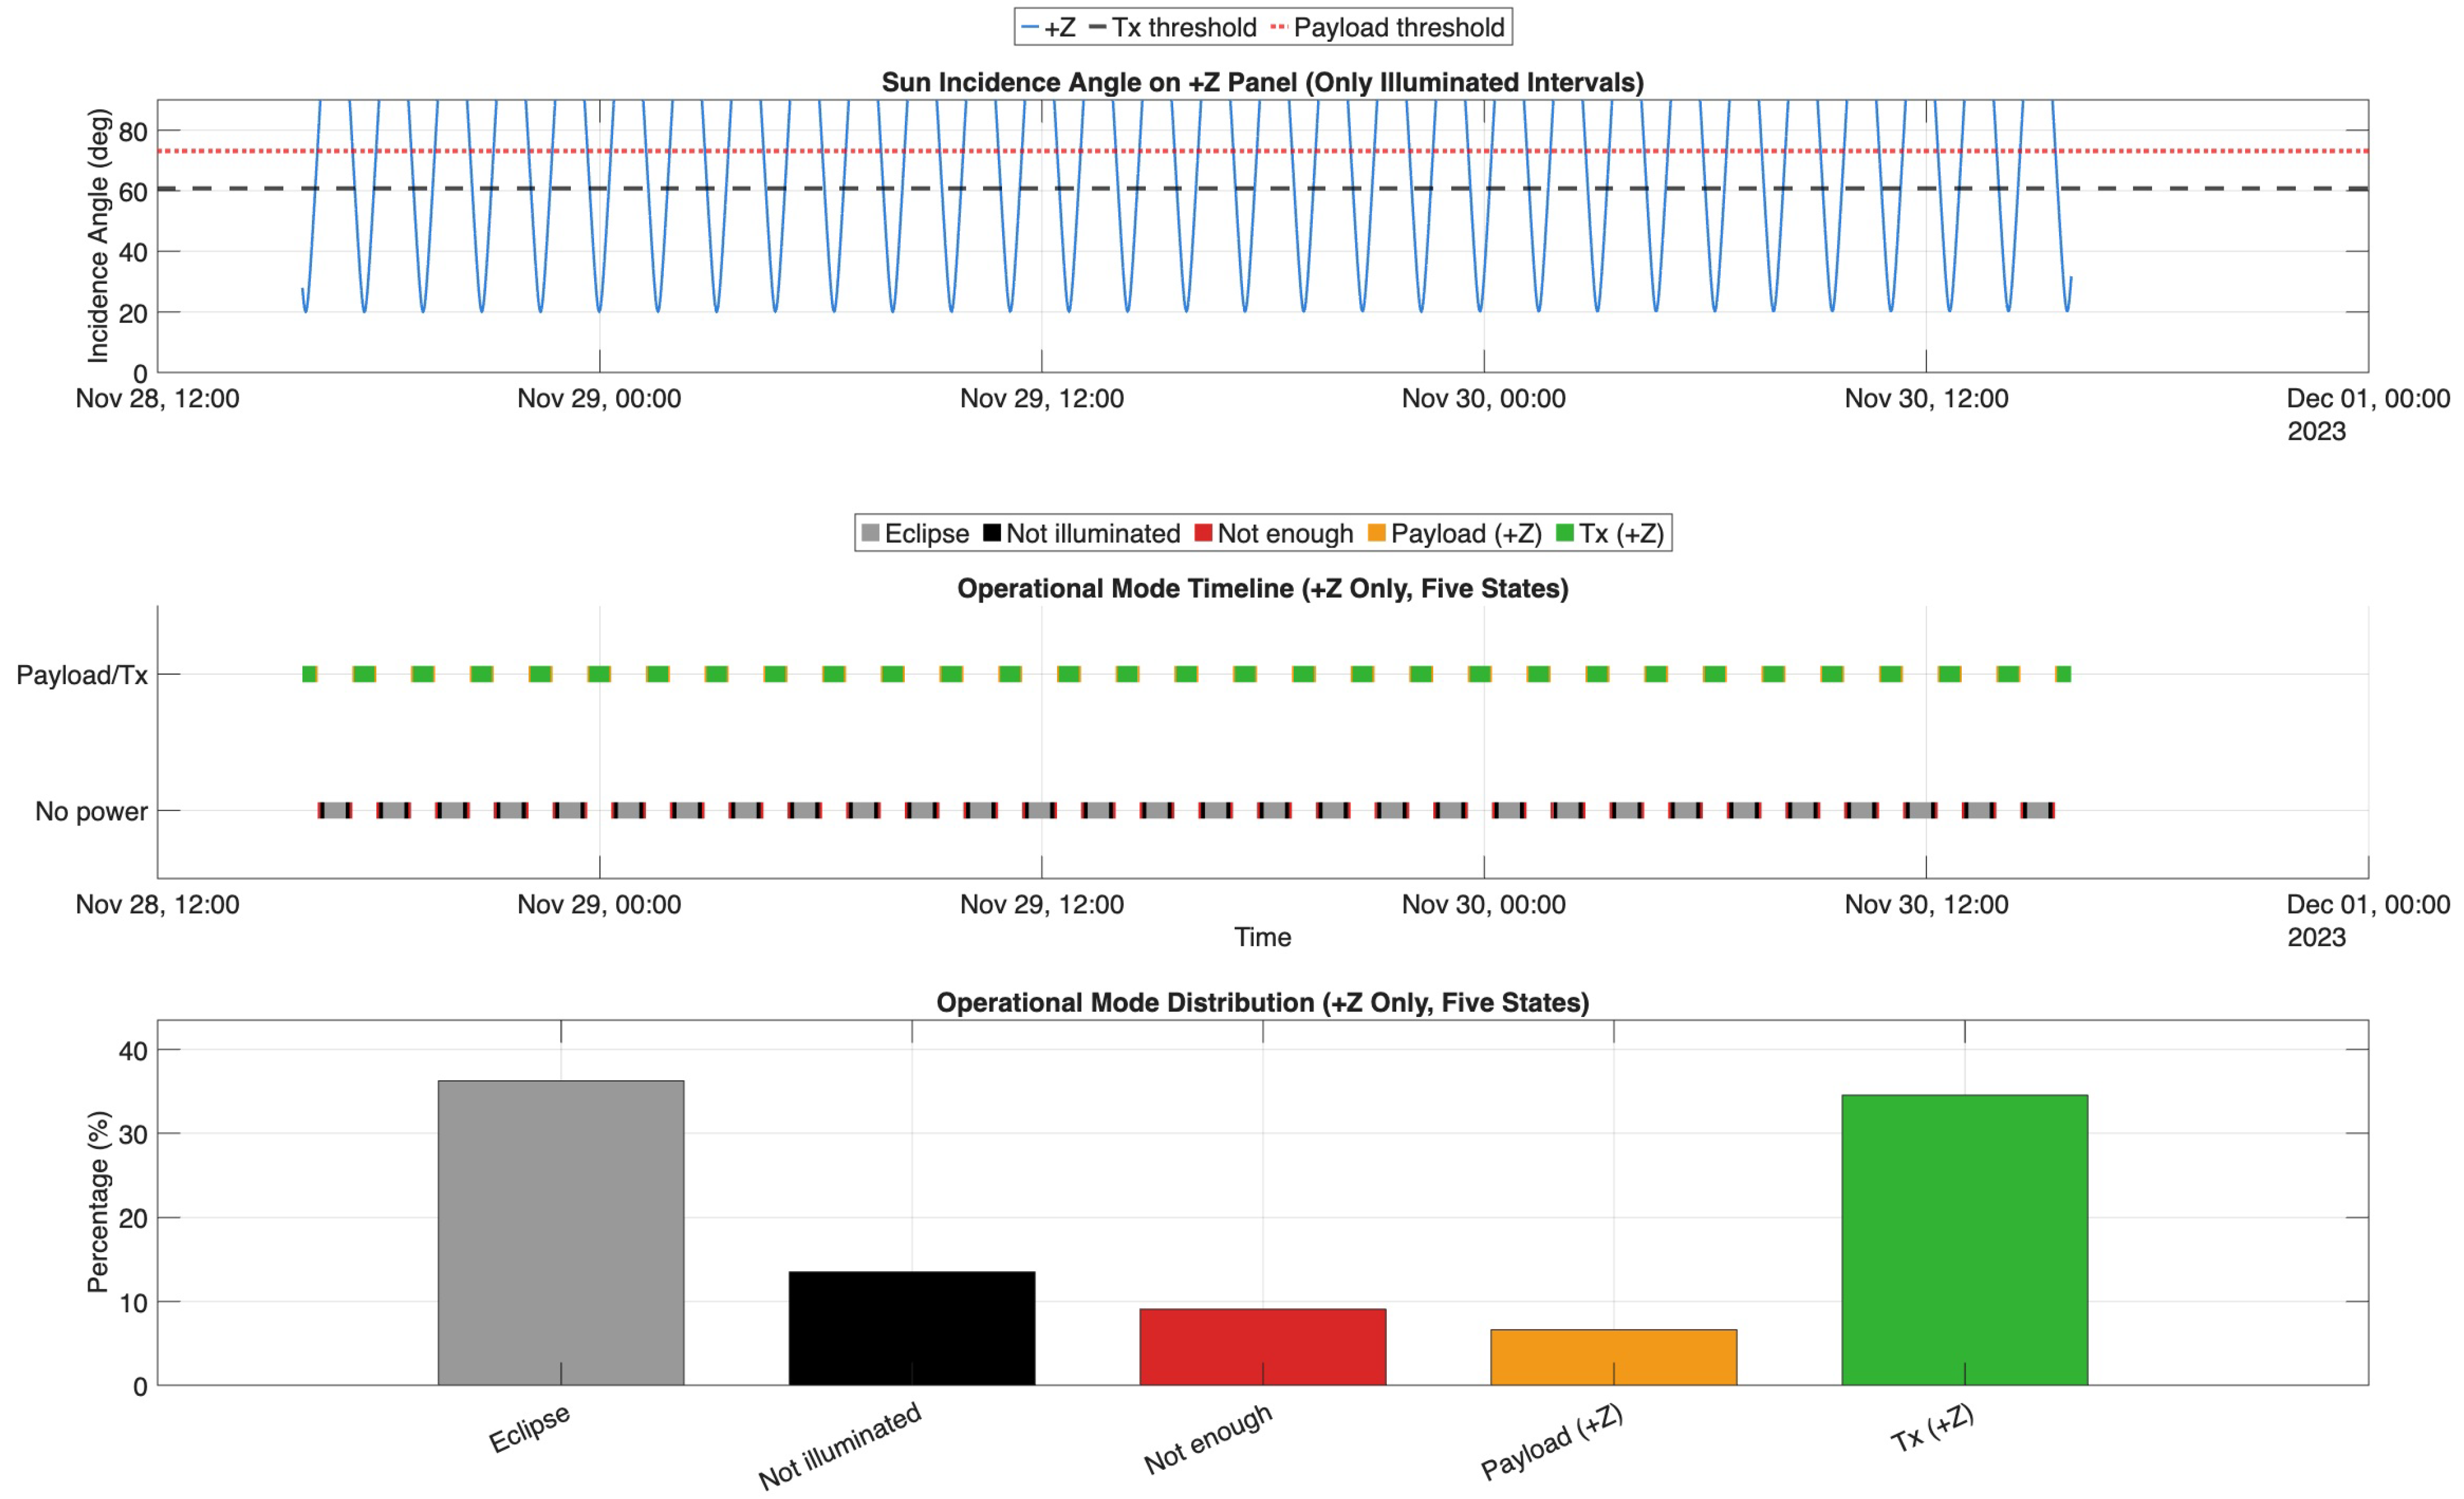
Task: Select the black Not illuminated bar
Action: pyautogui.click(x=912, y=1328)
